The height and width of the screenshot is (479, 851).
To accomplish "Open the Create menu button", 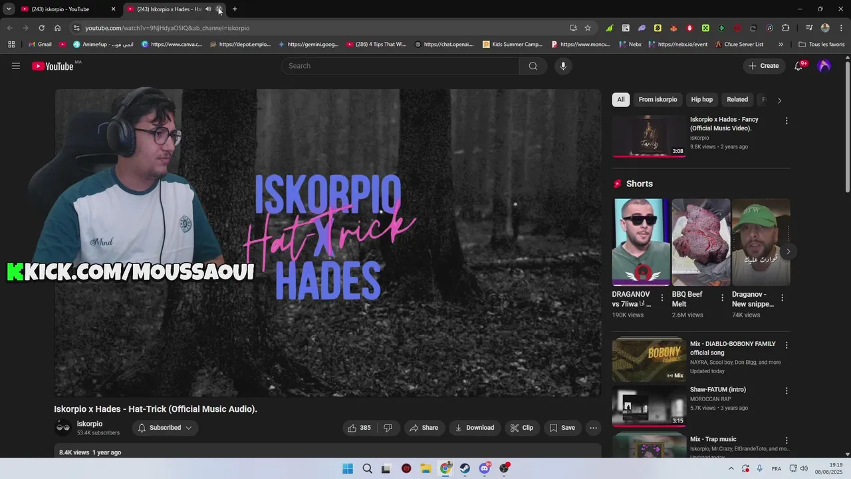I will (763, 66).
